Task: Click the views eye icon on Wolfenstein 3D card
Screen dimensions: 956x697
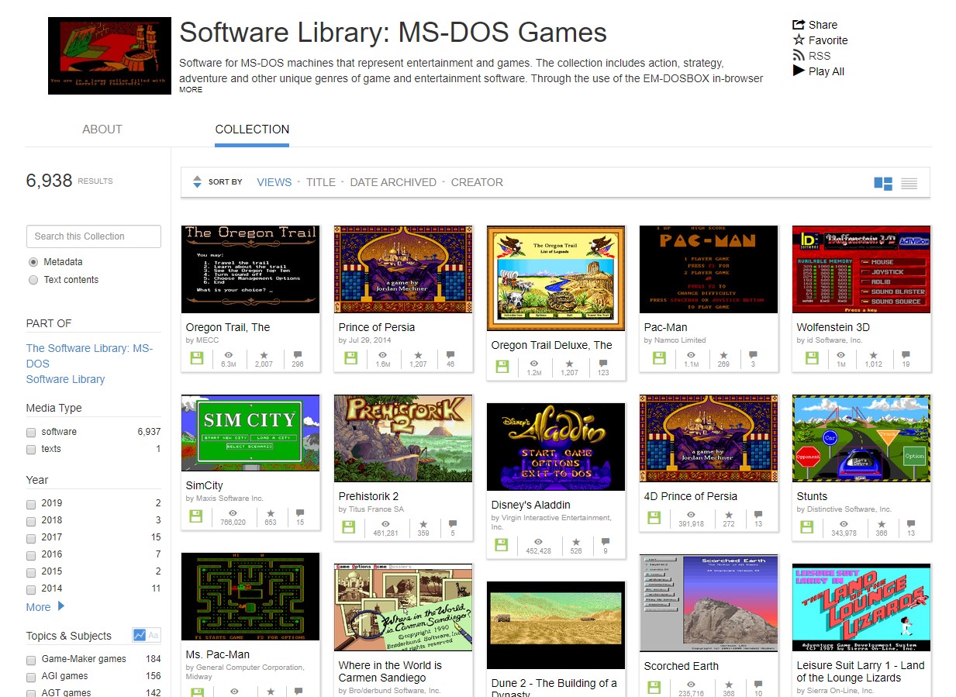Action: pyautogui.click(x=841, y=354)
